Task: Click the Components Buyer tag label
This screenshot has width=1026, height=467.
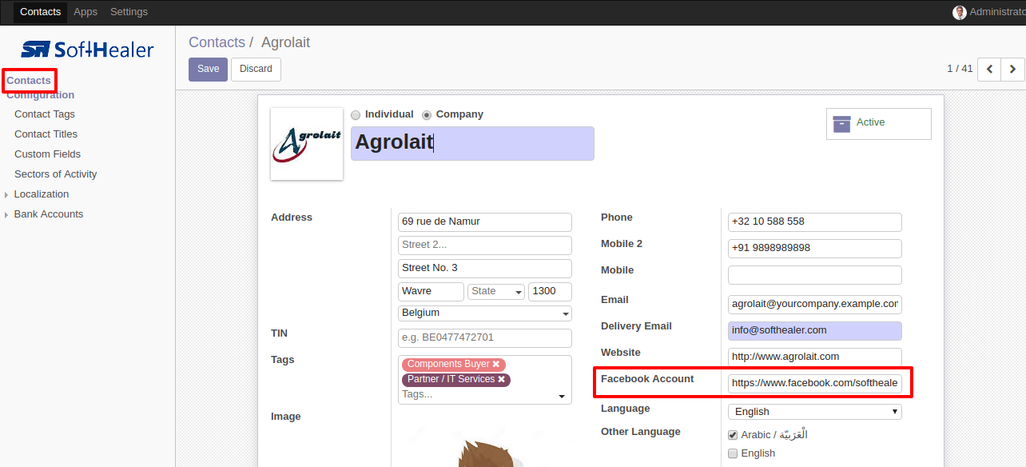Action: [448, 365]
